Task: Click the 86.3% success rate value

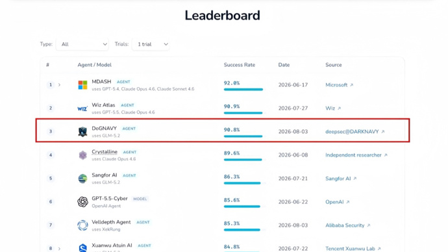Action: tap(232, 177)
